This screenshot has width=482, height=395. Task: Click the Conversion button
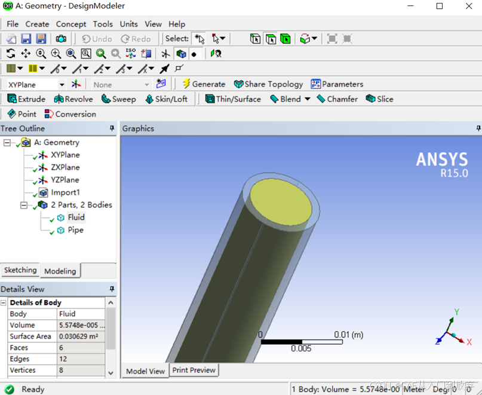tap(70, 114)
